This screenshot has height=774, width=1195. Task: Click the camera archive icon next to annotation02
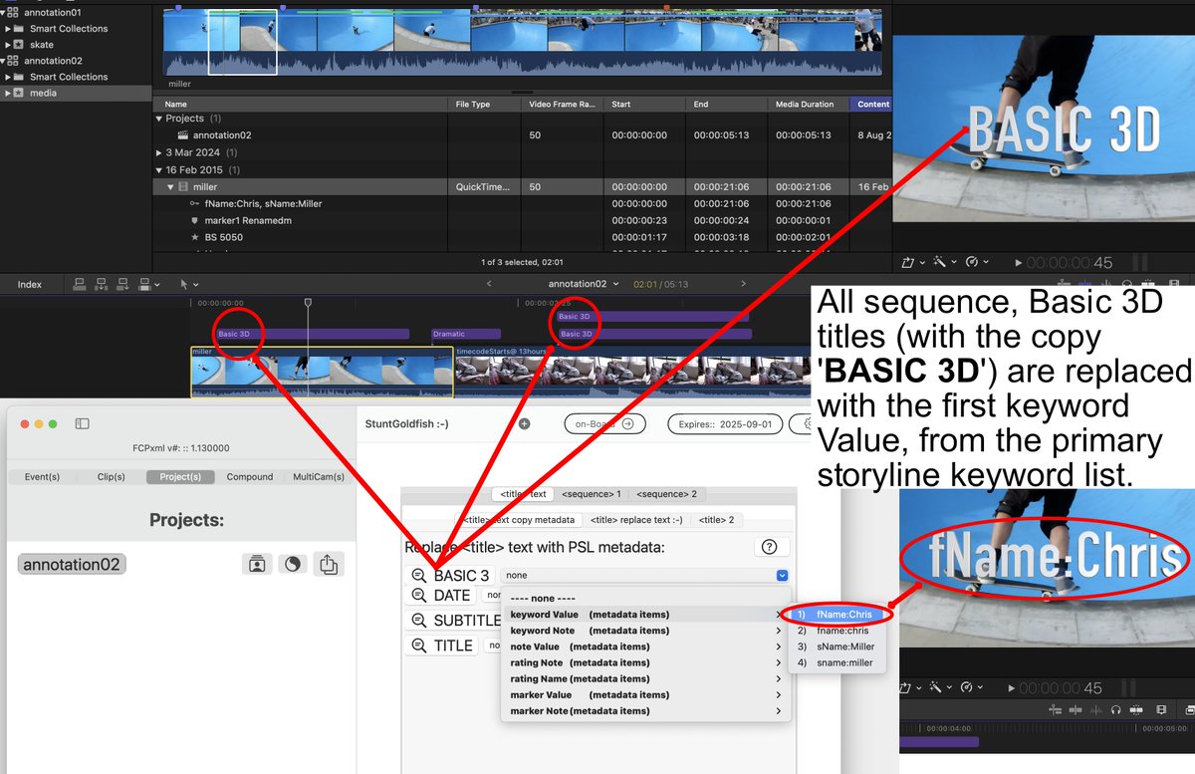coord(256,563)
